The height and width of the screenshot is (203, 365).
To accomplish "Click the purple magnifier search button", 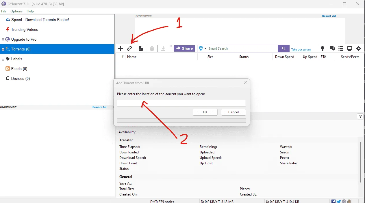I will (x=284, y=48).
